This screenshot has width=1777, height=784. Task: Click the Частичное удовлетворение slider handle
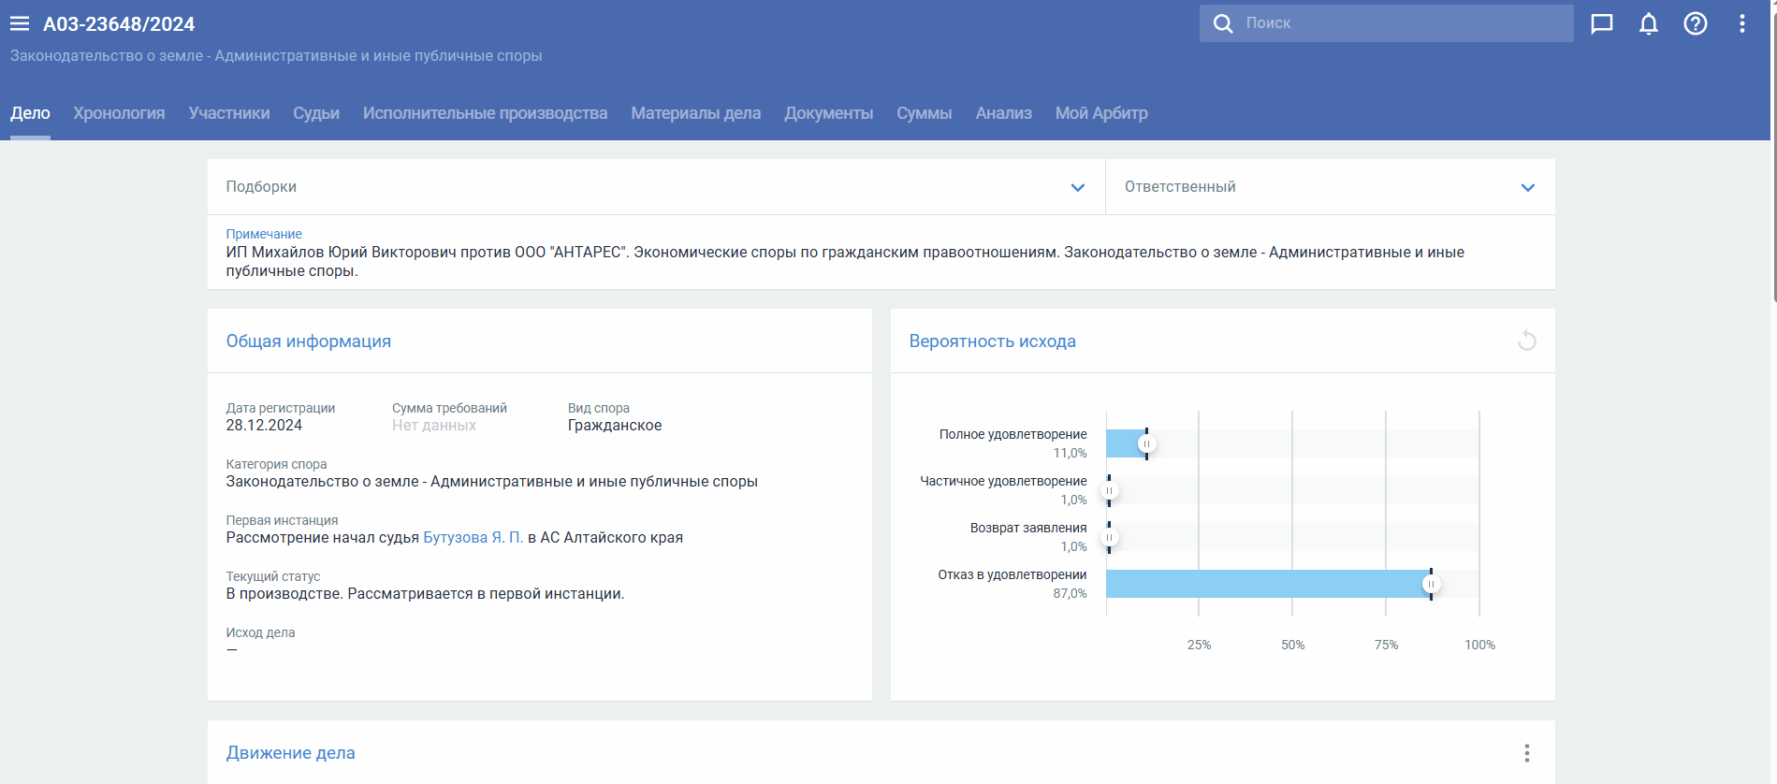tap(1110, 490)
